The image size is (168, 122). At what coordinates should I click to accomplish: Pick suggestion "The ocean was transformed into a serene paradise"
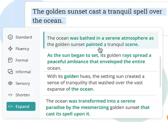point(101,107)
